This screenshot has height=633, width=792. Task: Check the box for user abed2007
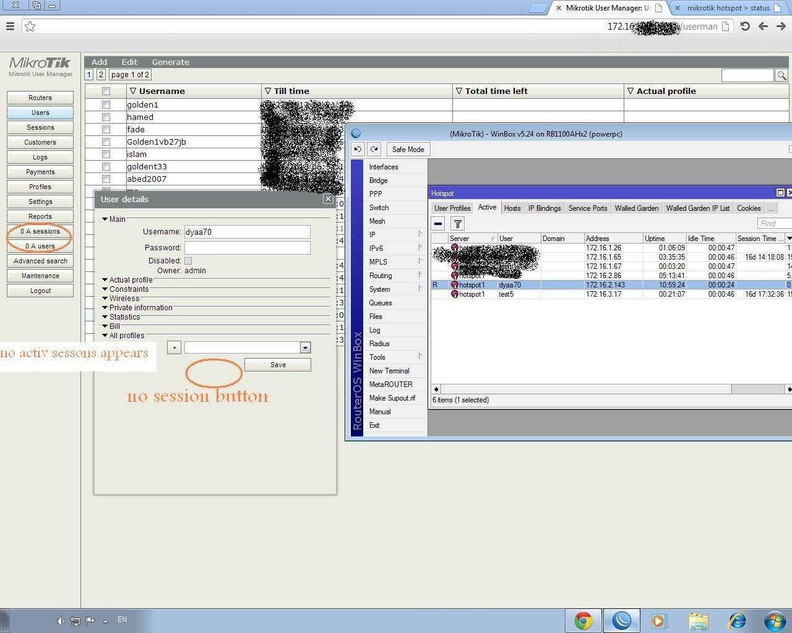[106, 179]
